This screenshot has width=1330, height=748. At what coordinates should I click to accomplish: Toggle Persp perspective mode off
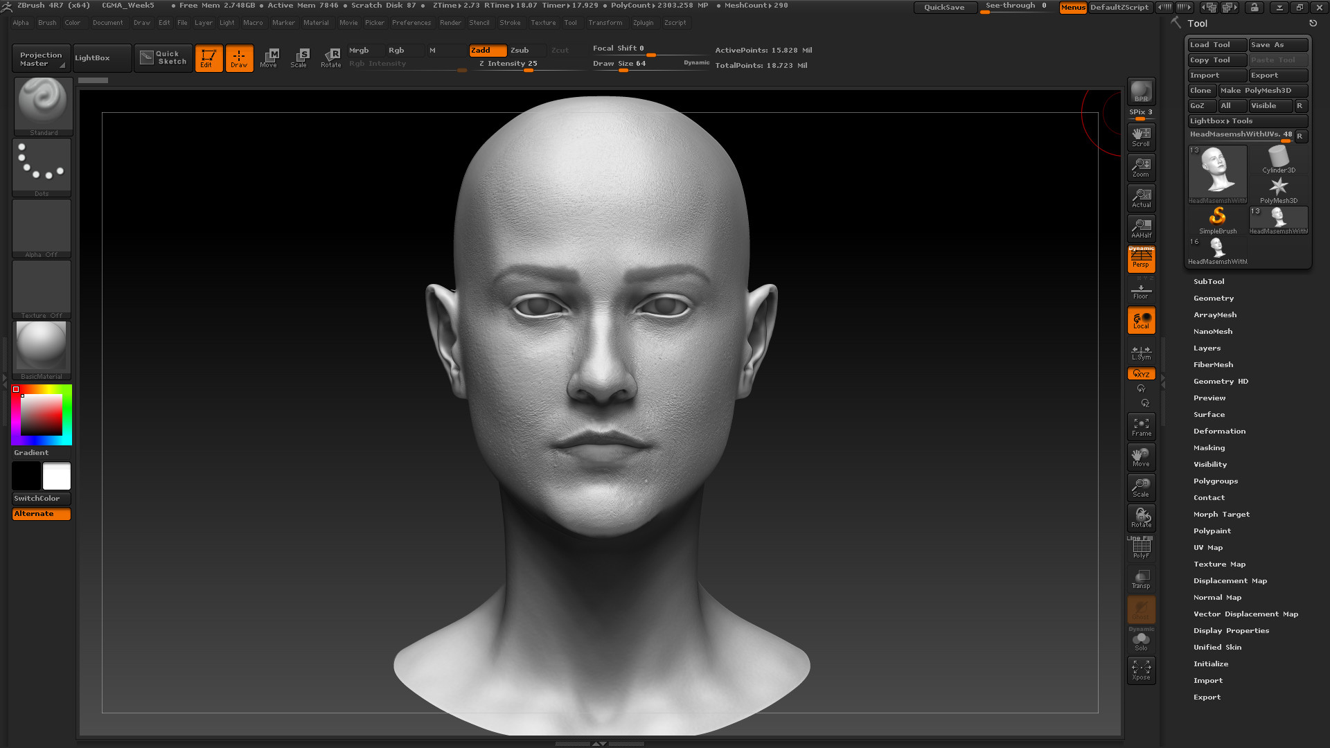coord(1141,259)
